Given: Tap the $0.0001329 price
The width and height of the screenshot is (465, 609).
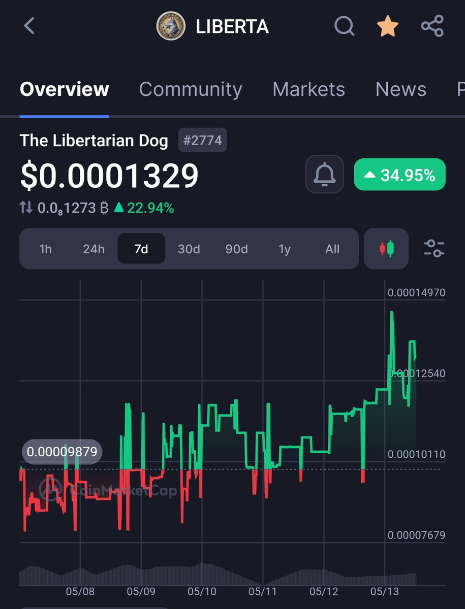Looking at the screenshot, I should pos(109,176).
